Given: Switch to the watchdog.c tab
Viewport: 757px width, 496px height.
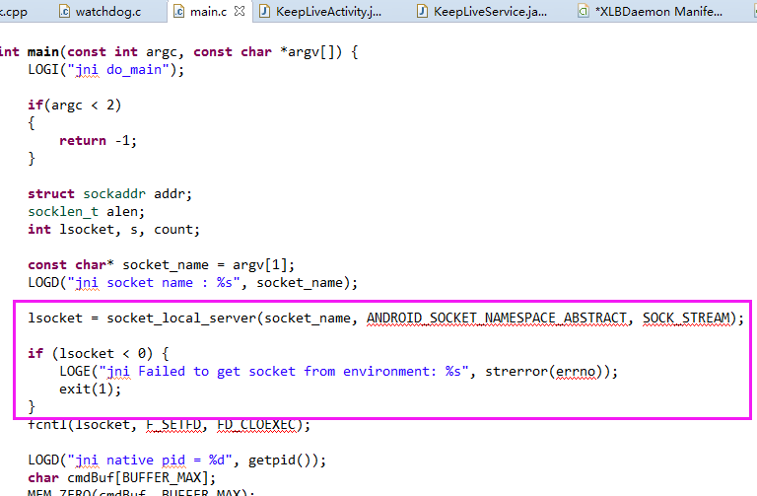Looking at the screenshot, I should pos(107,12).
